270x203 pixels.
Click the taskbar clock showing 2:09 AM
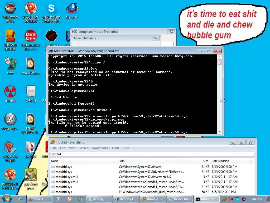[x=257, y=199]
